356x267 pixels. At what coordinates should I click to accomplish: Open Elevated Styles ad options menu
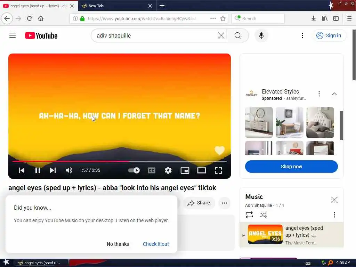(319, 94)
